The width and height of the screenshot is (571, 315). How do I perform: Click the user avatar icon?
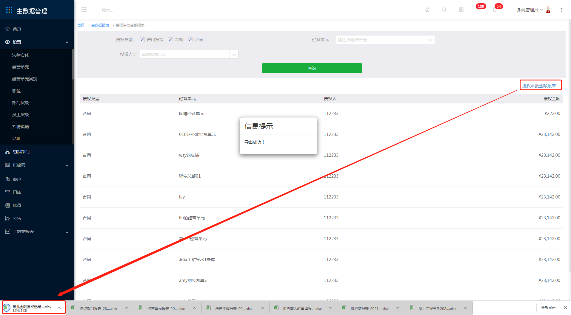tap(548, 10)
